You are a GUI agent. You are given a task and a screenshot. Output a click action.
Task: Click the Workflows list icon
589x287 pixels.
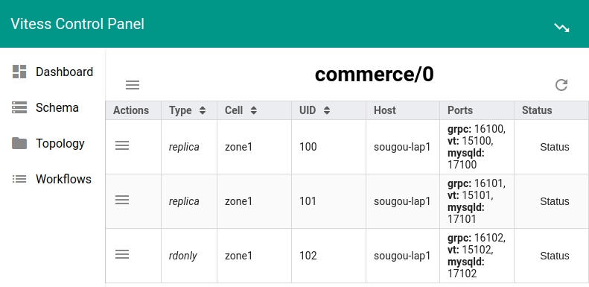19,179
